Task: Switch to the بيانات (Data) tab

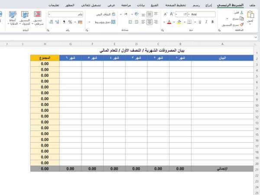Action: tap(141, 5)
